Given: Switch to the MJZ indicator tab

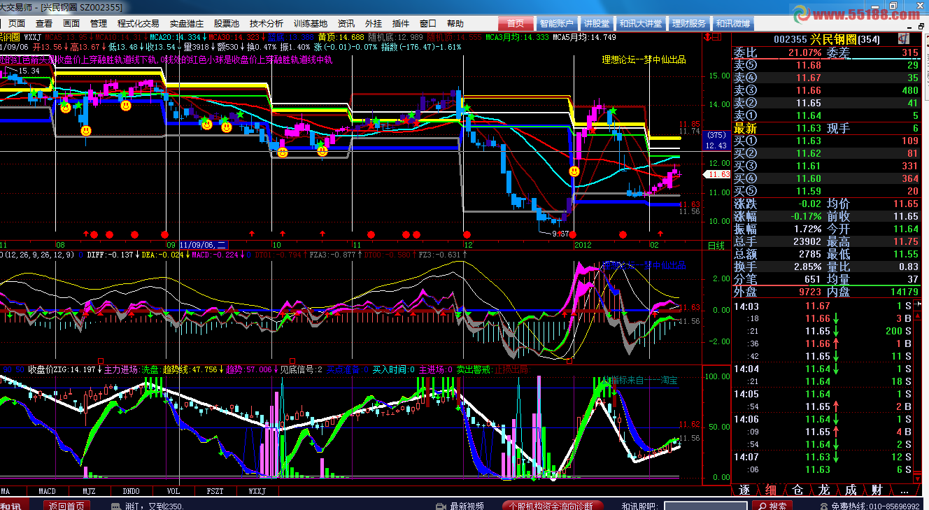Looking at the screenshot, I should tap(89, 491).
